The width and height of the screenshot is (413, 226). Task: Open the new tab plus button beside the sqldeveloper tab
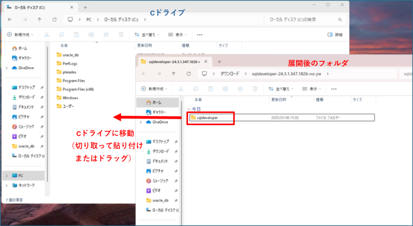(219, 62)
